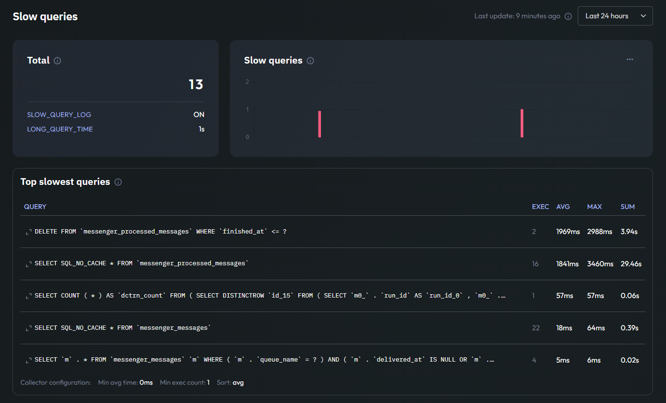Click the 3460ms max value
666x403 pixels.
600,264
